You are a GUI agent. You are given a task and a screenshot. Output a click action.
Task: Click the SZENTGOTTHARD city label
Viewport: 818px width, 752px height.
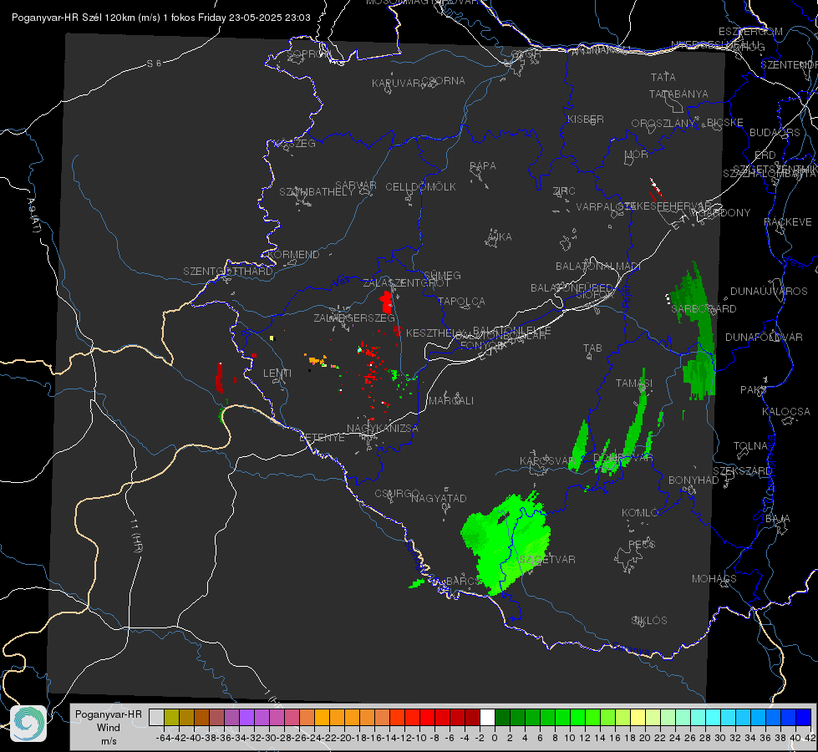(228, 272)
